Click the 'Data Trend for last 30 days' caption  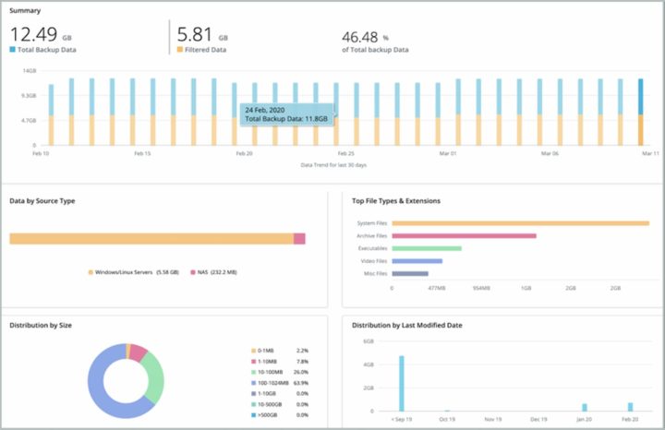click(333, 165)
